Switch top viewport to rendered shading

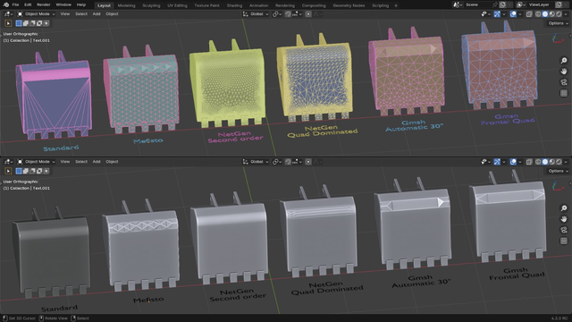point(559,14)
